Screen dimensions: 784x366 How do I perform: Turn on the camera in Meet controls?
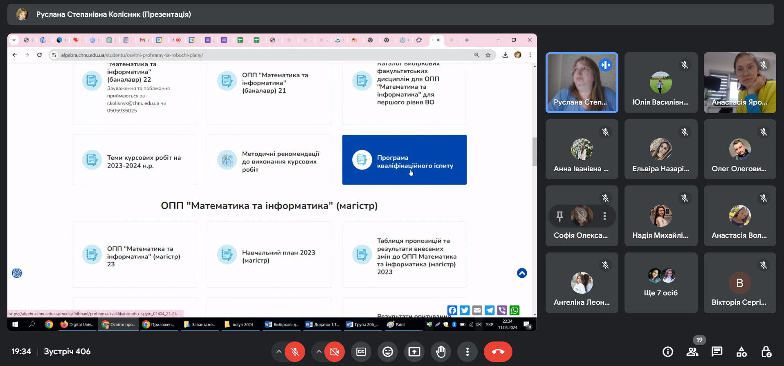coord(335,352)
